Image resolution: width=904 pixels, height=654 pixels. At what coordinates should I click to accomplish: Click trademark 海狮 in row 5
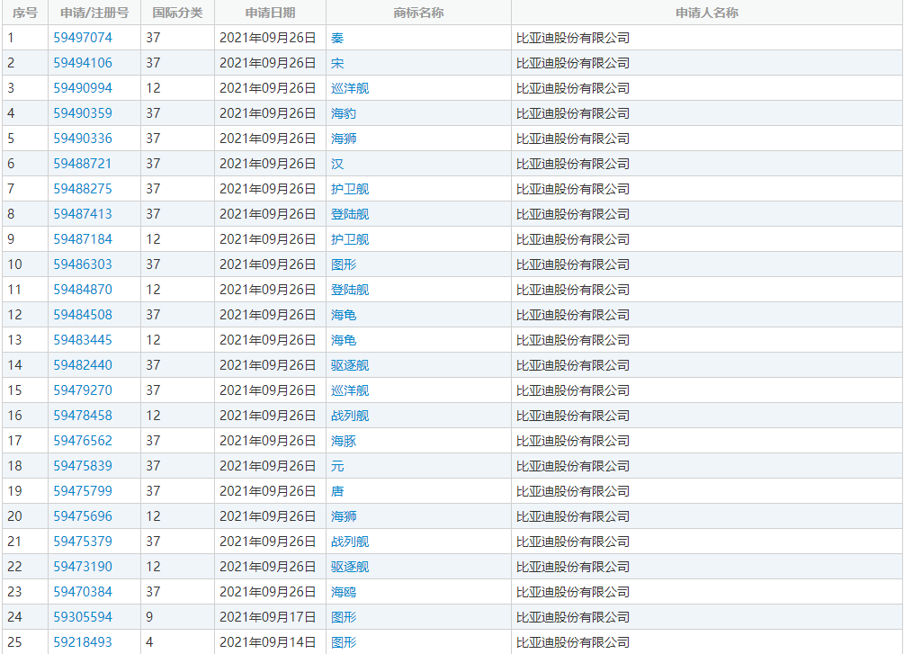[344, 139]
